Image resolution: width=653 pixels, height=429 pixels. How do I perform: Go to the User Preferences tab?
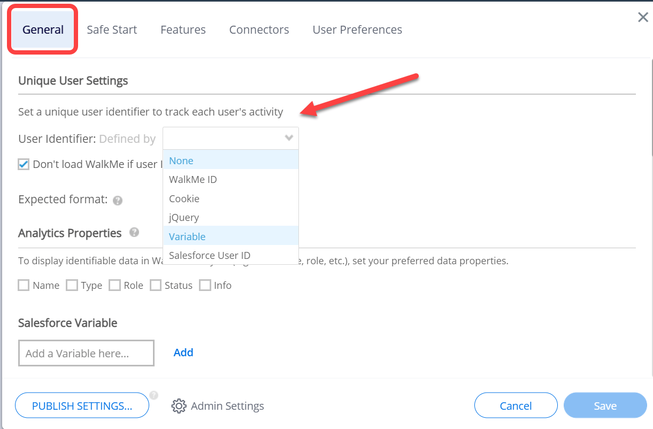point(357,29)
